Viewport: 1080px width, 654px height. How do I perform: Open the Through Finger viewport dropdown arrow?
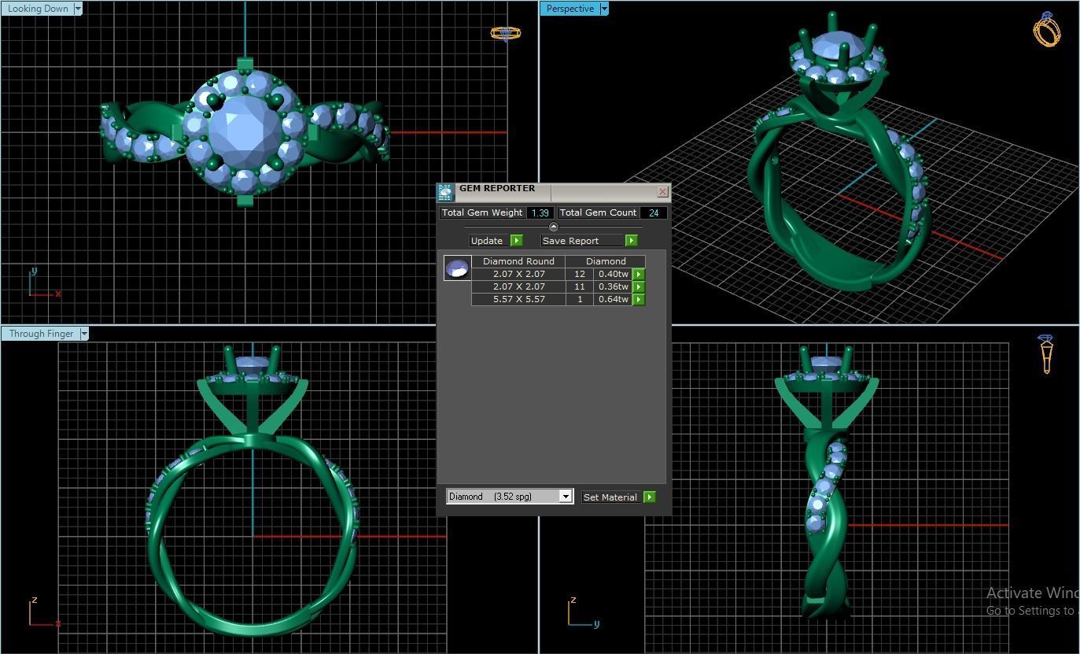84,334
